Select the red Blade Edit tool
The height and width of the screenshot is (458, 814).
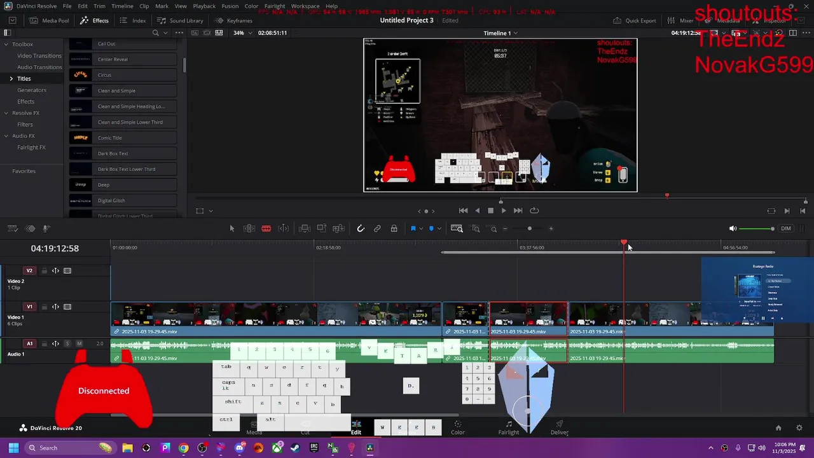point(266,228)
